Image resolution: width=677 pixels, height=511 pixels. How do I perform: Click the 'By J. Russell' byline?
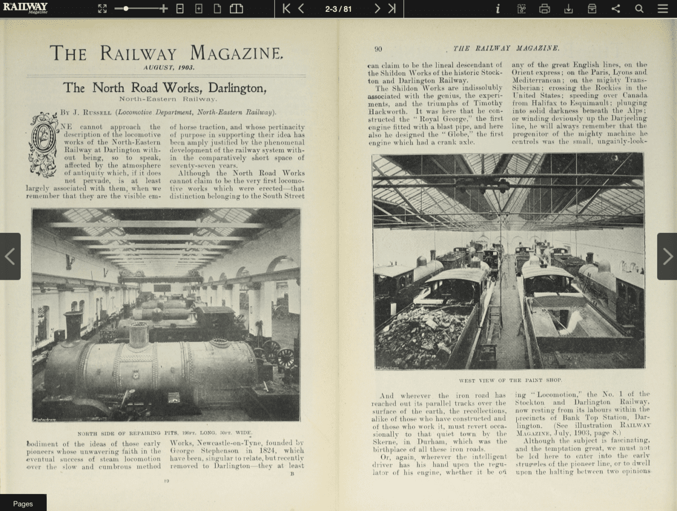click(x=168, y=112)
